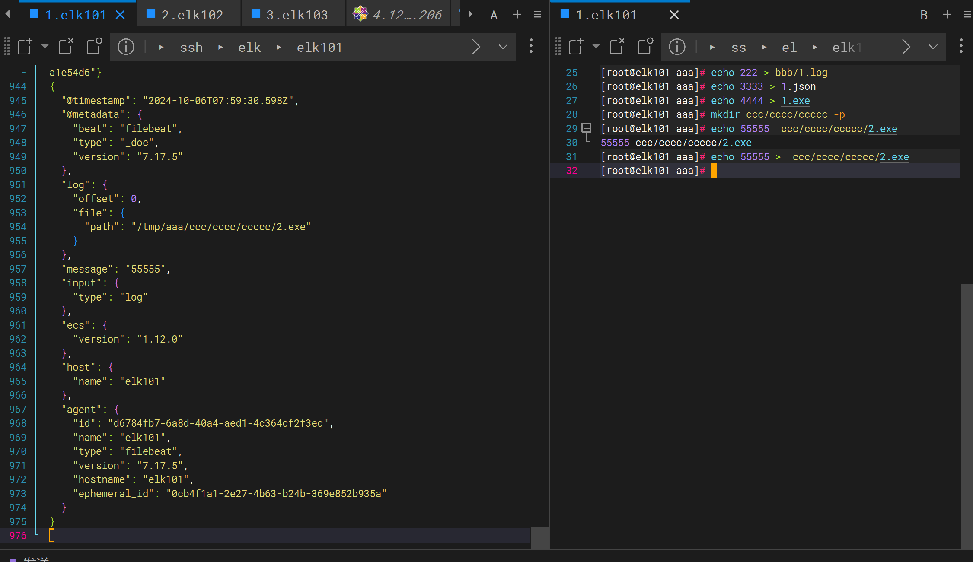
Task: Click the right pane vertical scrollbar
Action: 967,416
